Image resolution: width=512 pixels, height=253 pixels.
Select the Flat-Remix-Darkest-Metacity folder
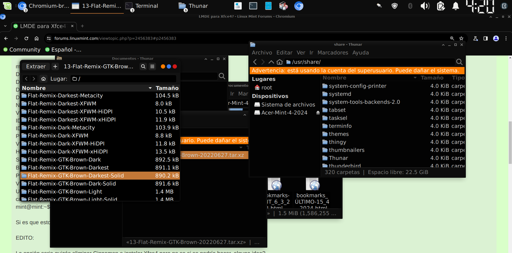coord(100,96)
